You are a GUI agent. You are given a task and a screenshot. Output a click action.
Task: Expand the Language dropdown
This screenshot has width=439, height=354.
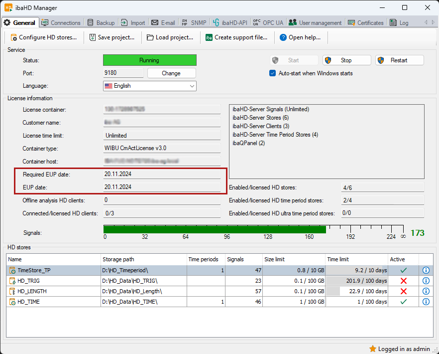pyautogui.click(x=192, y=86)
